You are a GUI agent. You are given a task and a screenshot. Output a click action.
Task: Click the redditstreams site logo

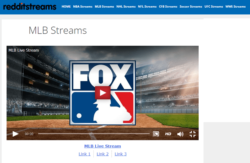point(30,7)
